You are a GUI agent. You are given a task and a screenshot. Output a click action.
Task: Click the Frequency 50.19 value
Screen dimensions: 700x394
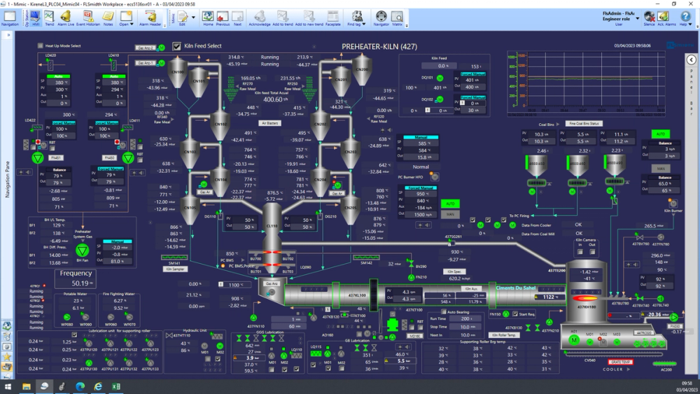pos(80,283)
